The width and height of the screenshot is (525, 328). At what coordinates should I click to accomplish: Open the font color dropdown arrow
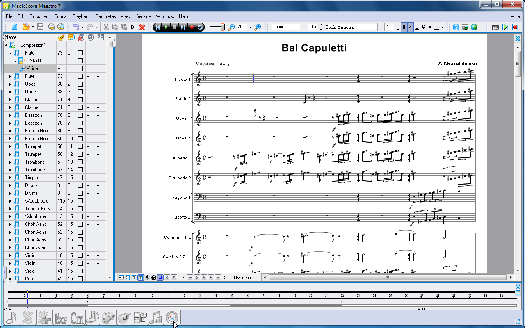[442, 27]
